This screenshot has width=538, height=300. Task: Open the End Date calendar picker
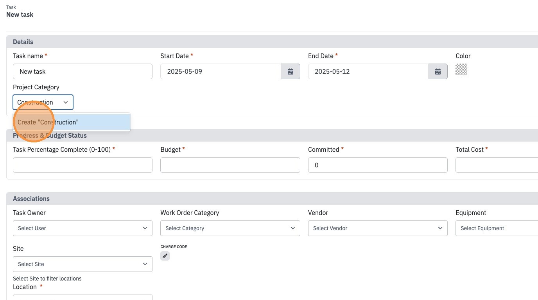(x=438, y=71)
